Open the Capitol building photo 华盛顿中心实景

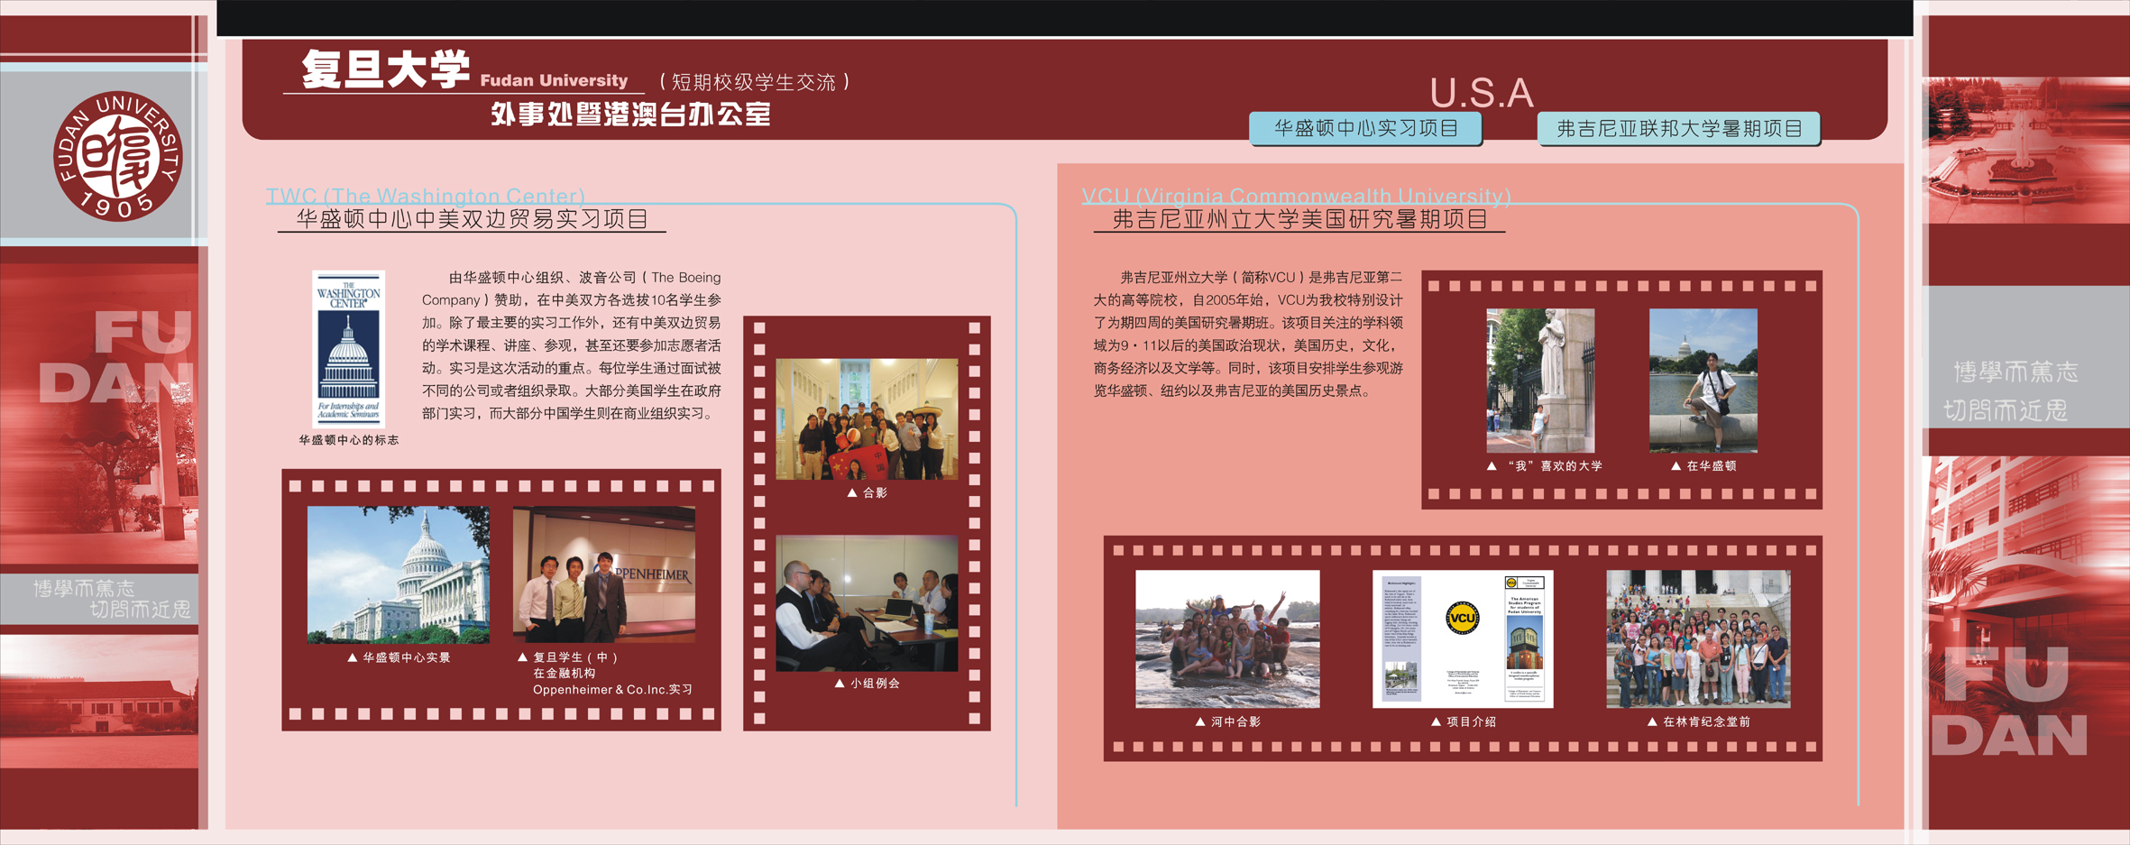pyautogui.click(x=399, y=574)
